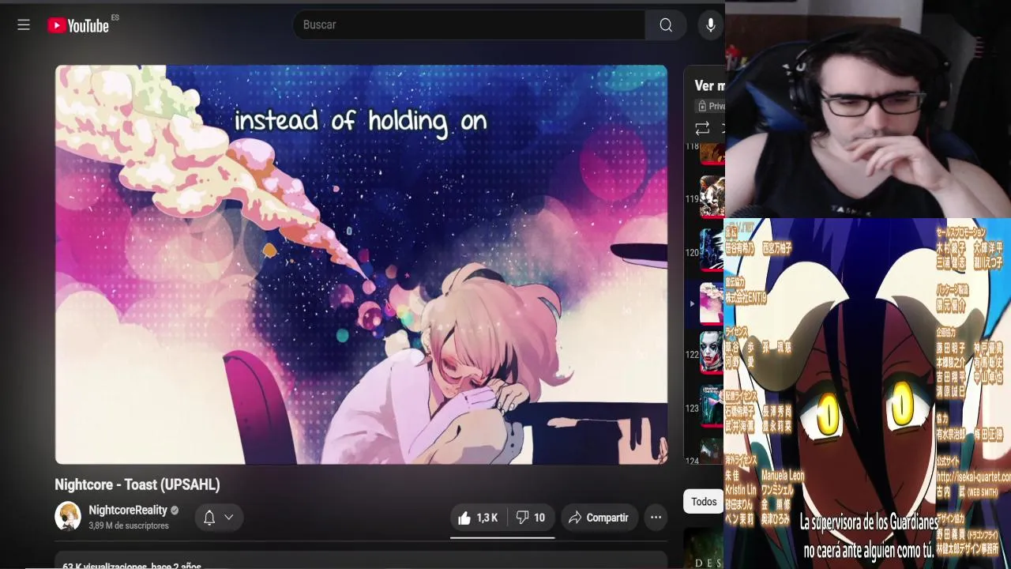Click the like count 1,3 K
Image resolution: width=1011 pixels, height=569 pixels.
(x=487, y=518)
